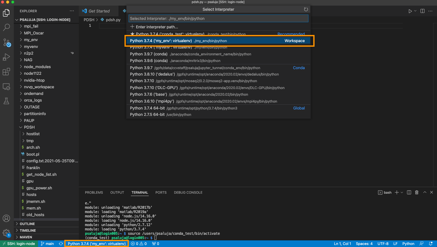437x247 pixels.
Task: Switch to the Get Started editor tab
Action: (x=99, y=11)
